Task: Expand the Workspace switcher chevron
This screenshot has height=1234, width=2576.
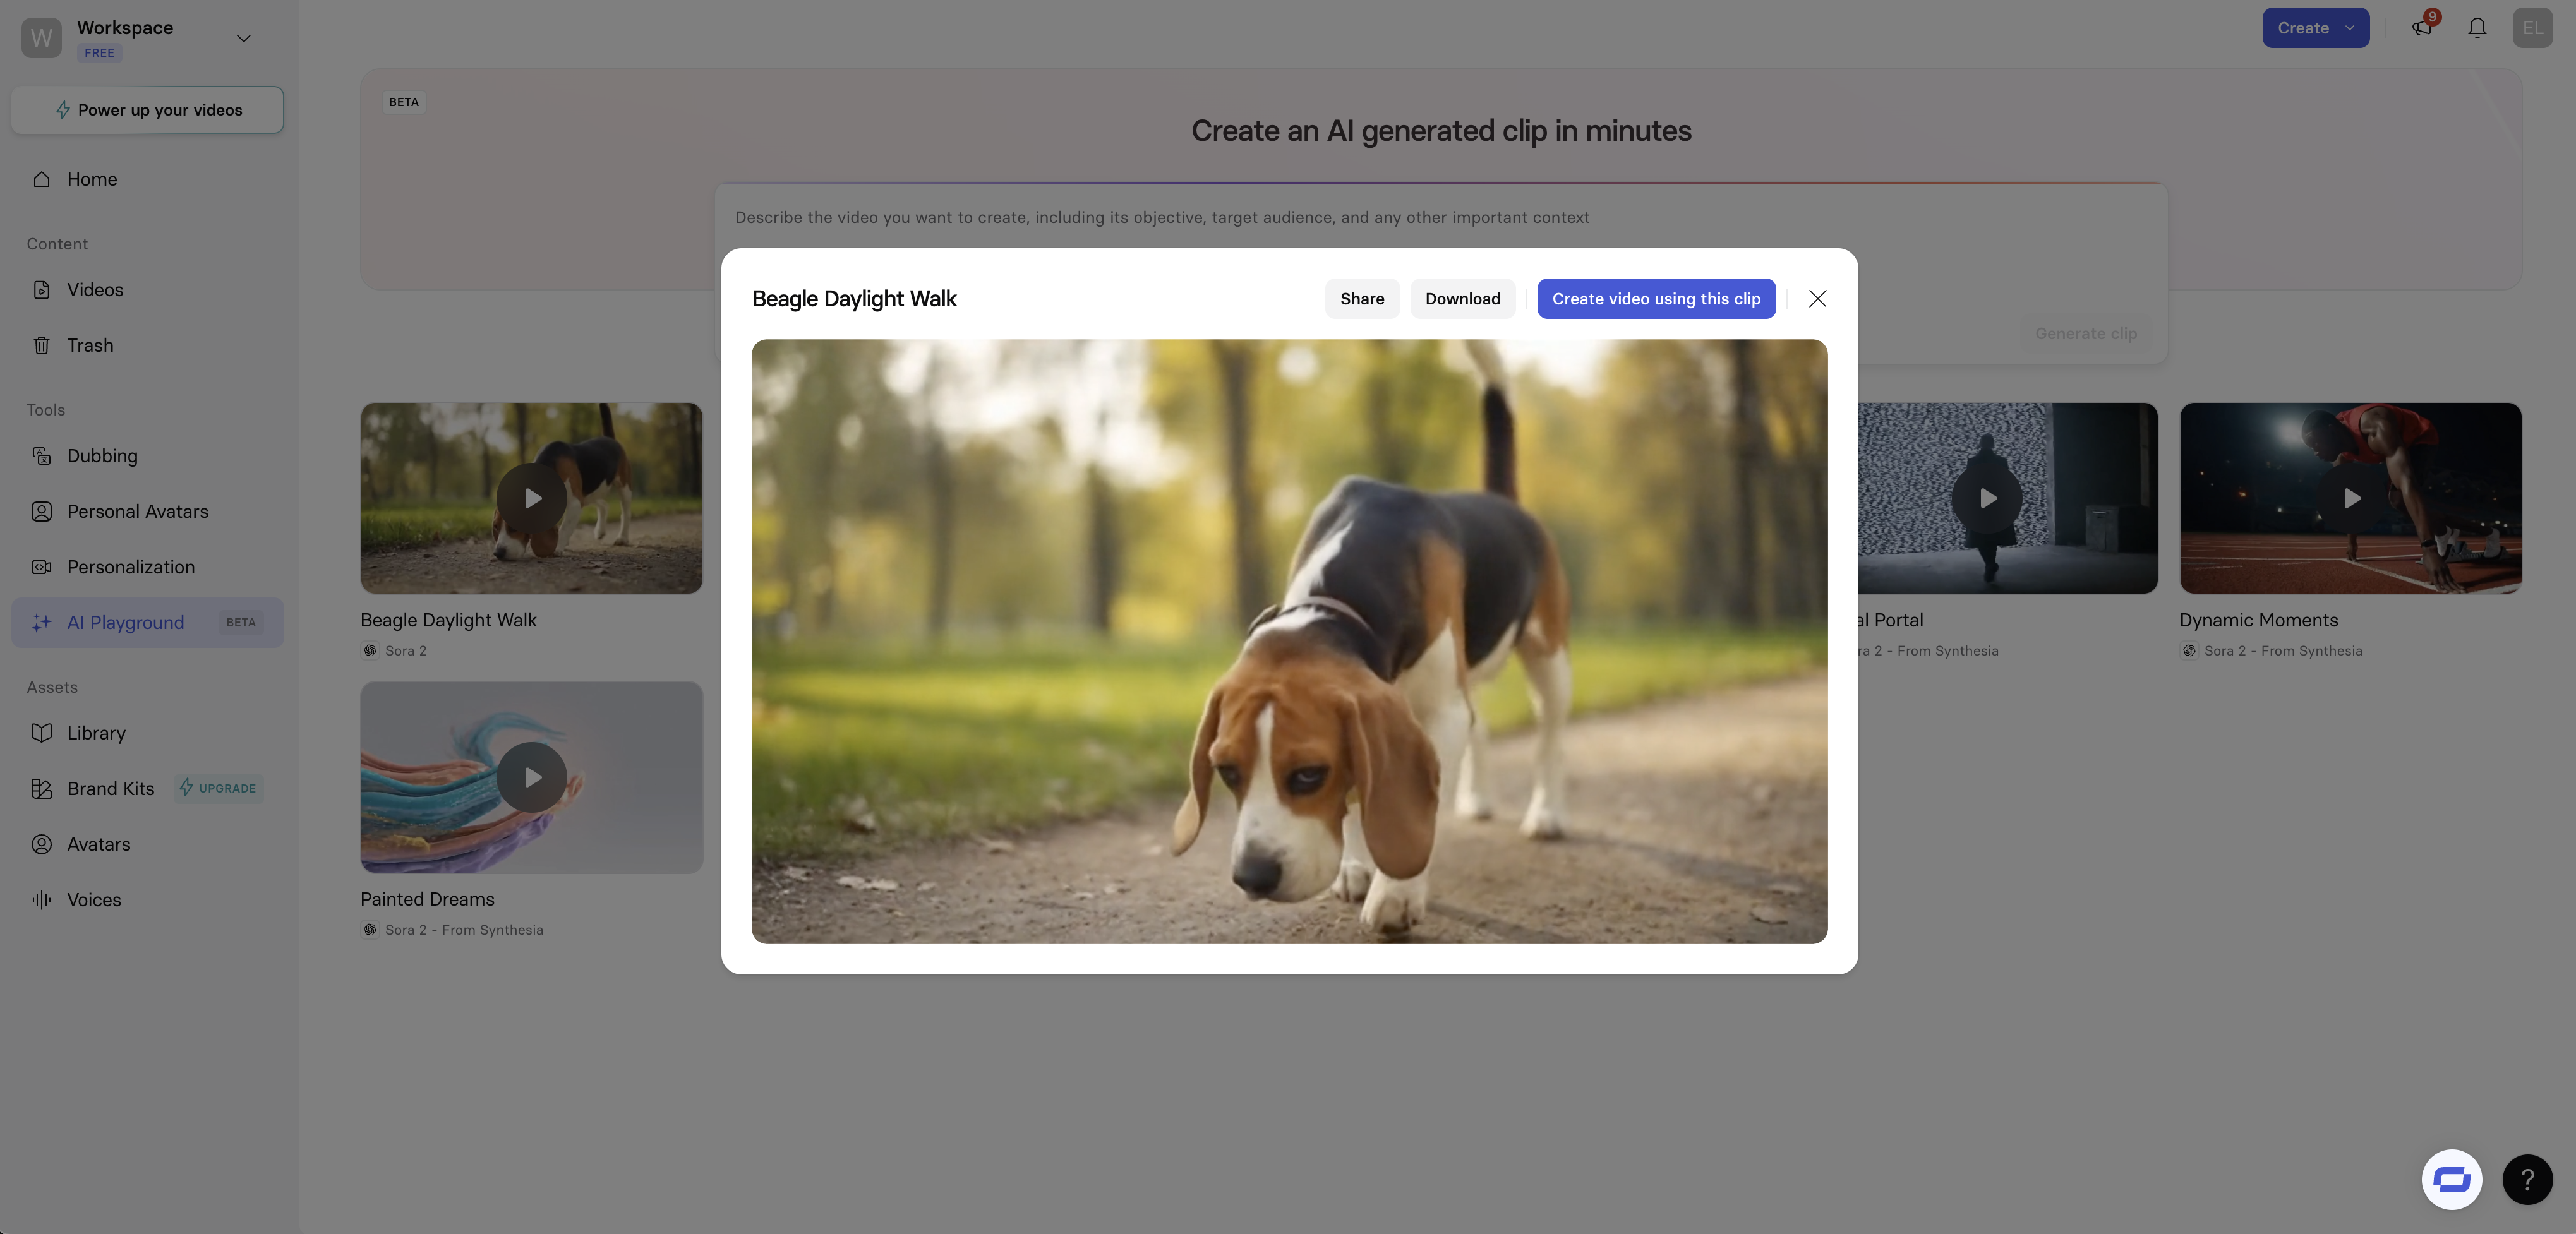Action: coord(243,38)
